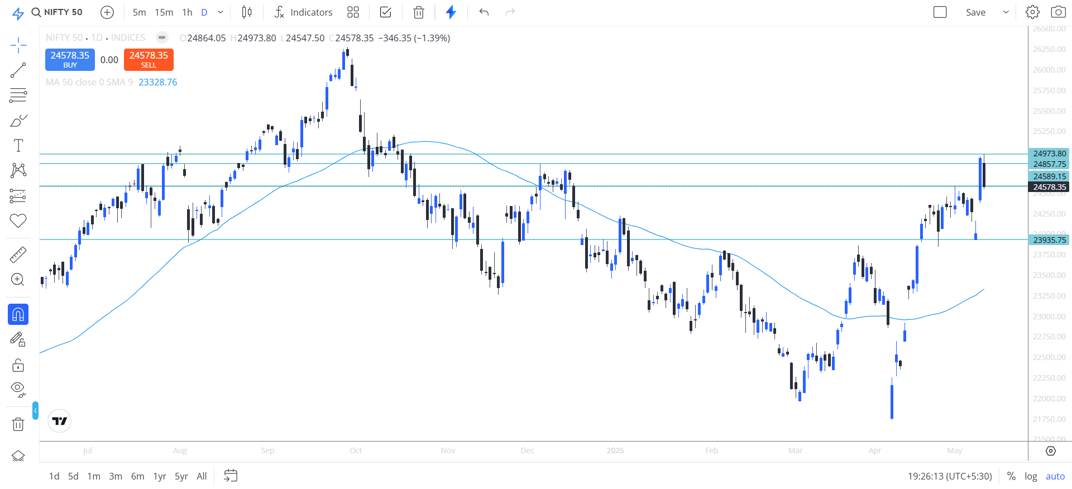
Task: Select the Text annotation tool
Action: coord(18,146)
